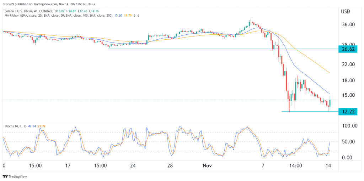Click the 24 date label on time axis
This screenshot has width=364, height=181.
tap(133, 166)
